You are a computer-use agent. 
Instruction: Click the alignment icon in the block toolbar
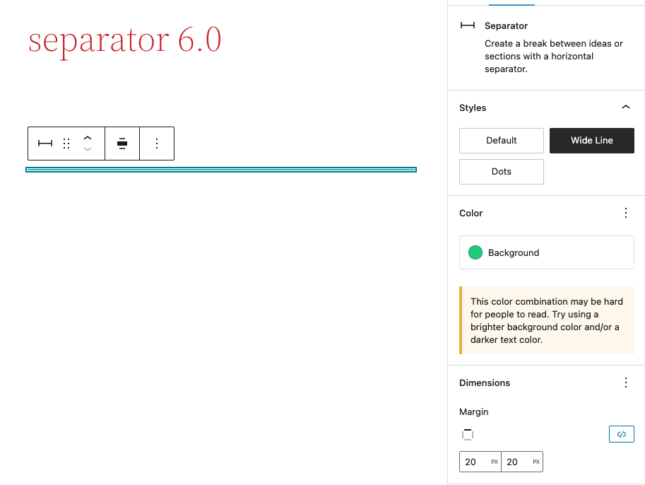[122, 143]
